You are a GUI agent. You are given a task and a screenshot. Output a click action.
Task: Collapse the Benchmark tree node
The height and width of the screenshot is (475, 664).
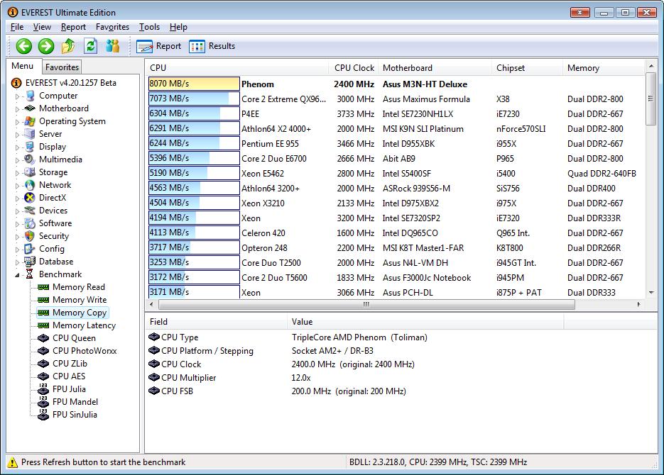tap(17, 275)
